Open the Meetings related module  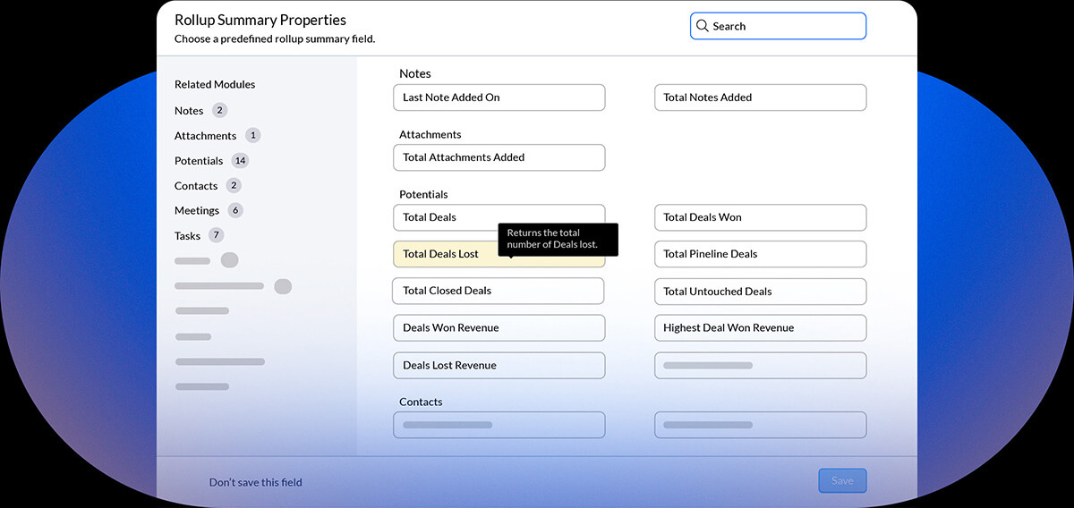pyautogui.click(x=197, y=211)
